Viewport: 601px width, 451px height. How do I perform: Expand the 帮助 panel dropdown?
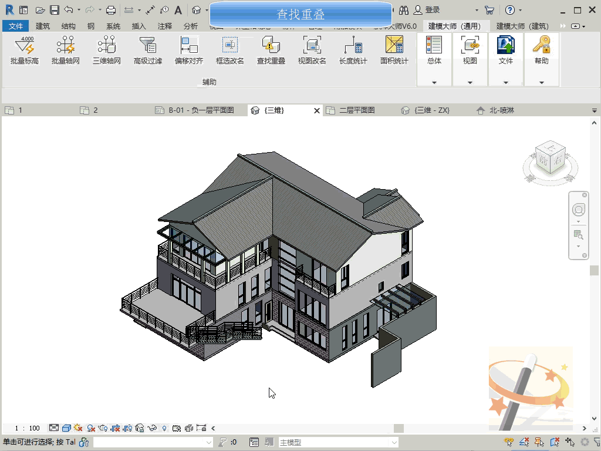542,82
